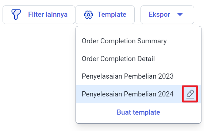Click the Ekspor label text
The image size is (204, 131).
coord(159,15)
